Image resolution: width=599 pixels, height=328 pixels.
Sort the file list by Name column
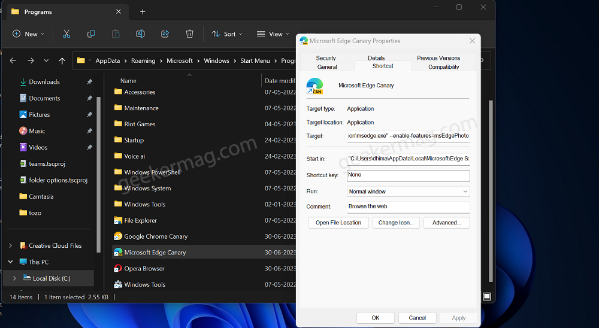pyautogui.click(x=128, y=81)
